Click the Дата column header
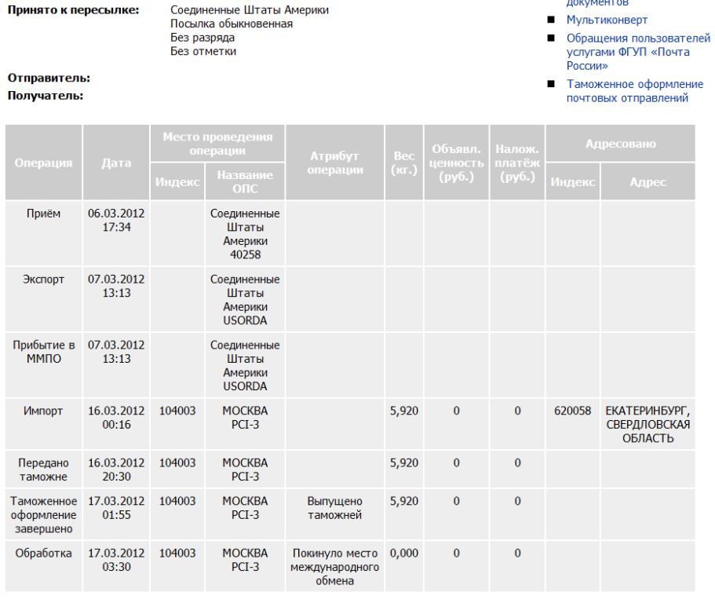The width and height of the screenshot is (715, 603). point(116,163)
